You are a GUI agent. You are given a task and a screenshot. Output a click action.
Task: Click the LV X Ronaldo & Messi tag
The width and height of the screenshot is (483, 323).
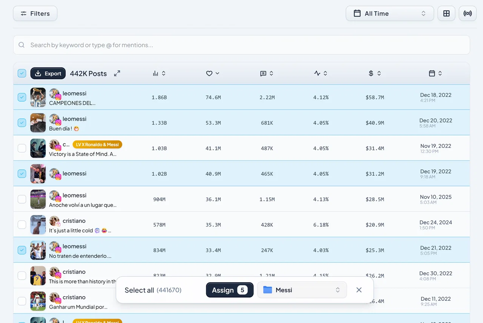pyautogui.click(x=97, y=144)
